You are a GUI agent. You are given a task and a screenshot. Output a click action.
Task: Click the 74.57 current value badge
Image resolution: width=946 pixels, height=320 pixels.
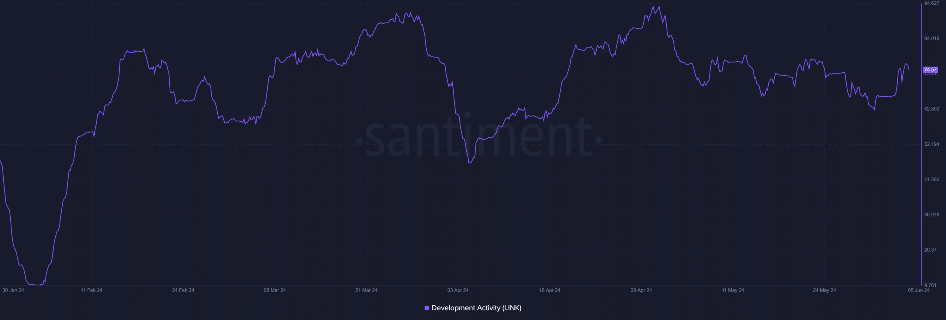[x=930, y=70]
